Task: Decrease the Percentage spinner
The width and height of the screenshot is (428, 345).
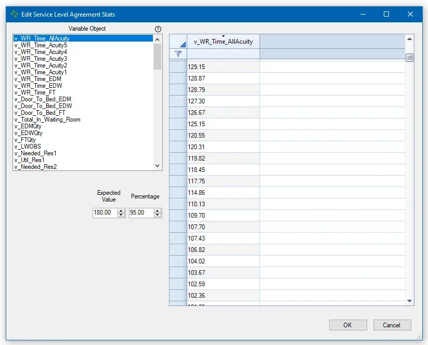Action: point(157,215)
